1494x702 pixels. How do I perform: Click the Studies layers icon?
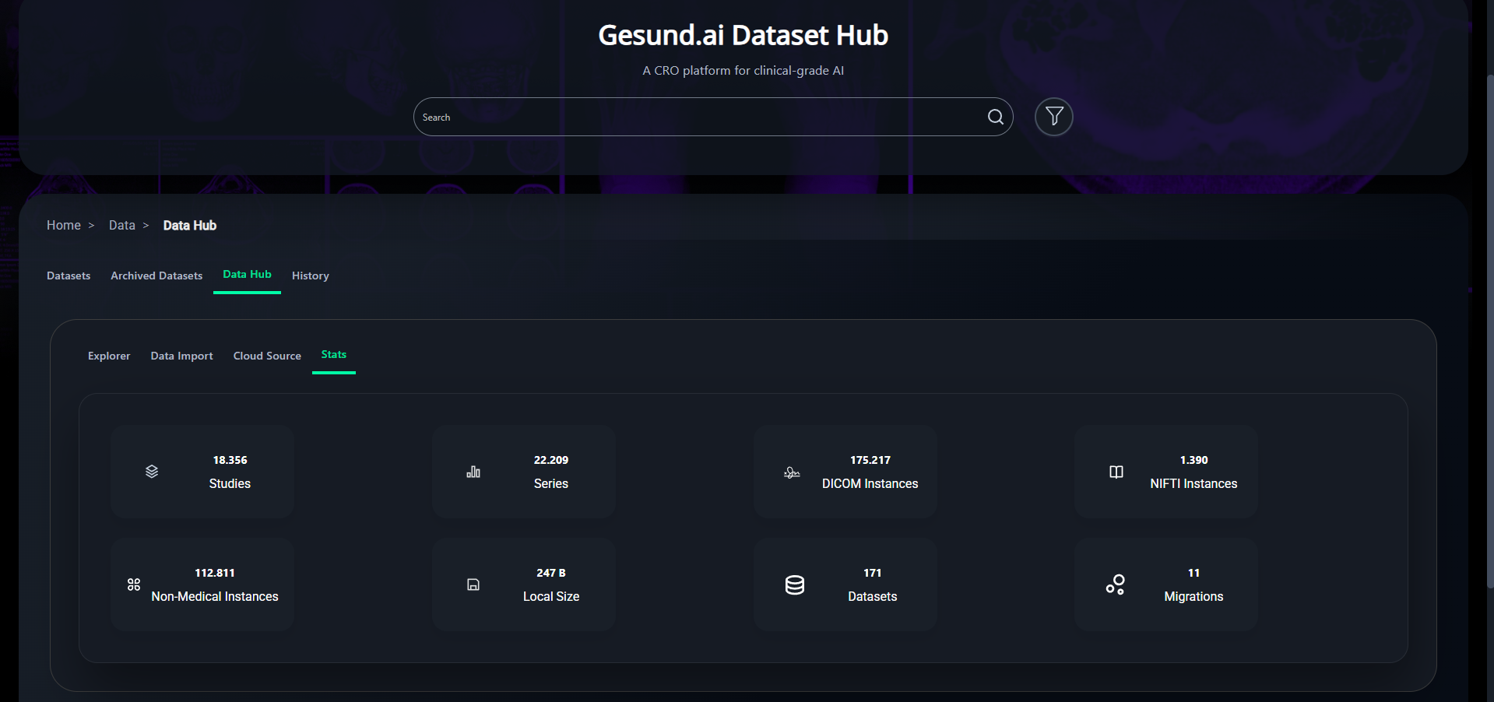[x=152, y=472]
